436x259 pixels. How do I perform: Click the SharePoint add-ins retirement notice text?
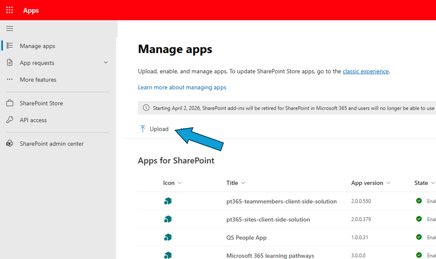pos(294,108)
